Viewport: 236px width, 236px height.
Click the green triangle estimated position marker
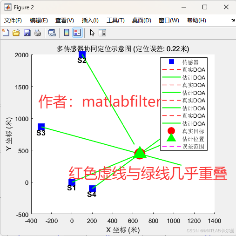pyautogui.click(x=140, y=153)
